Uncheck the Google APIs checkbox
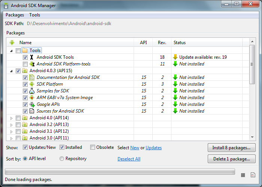This screenshot has width=262, height=187. coord(25,104)
